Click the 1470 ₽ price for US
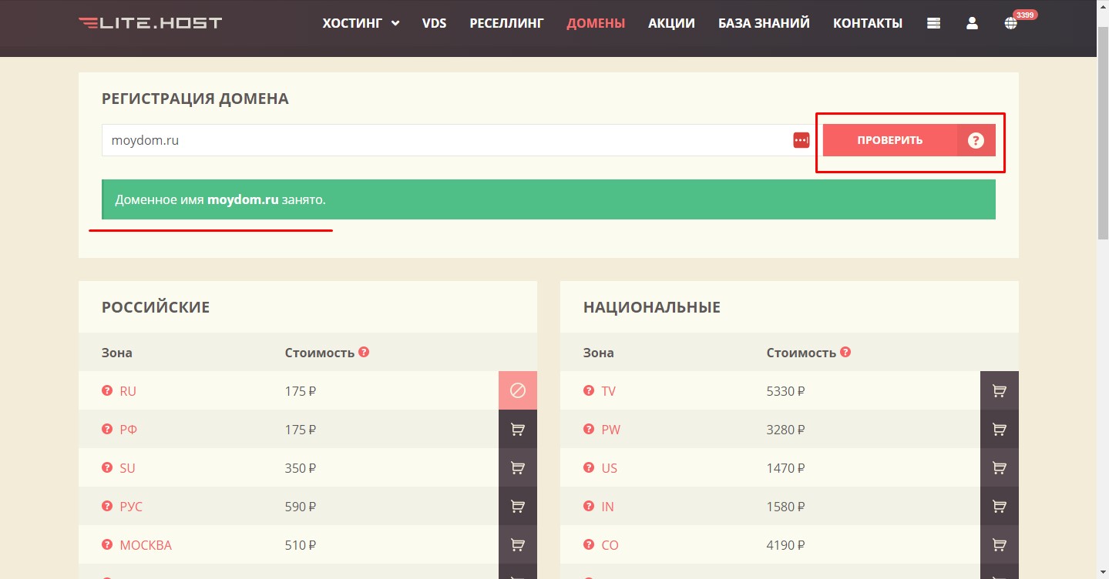This screenshot has height=579, width=1109. [786, 468]
